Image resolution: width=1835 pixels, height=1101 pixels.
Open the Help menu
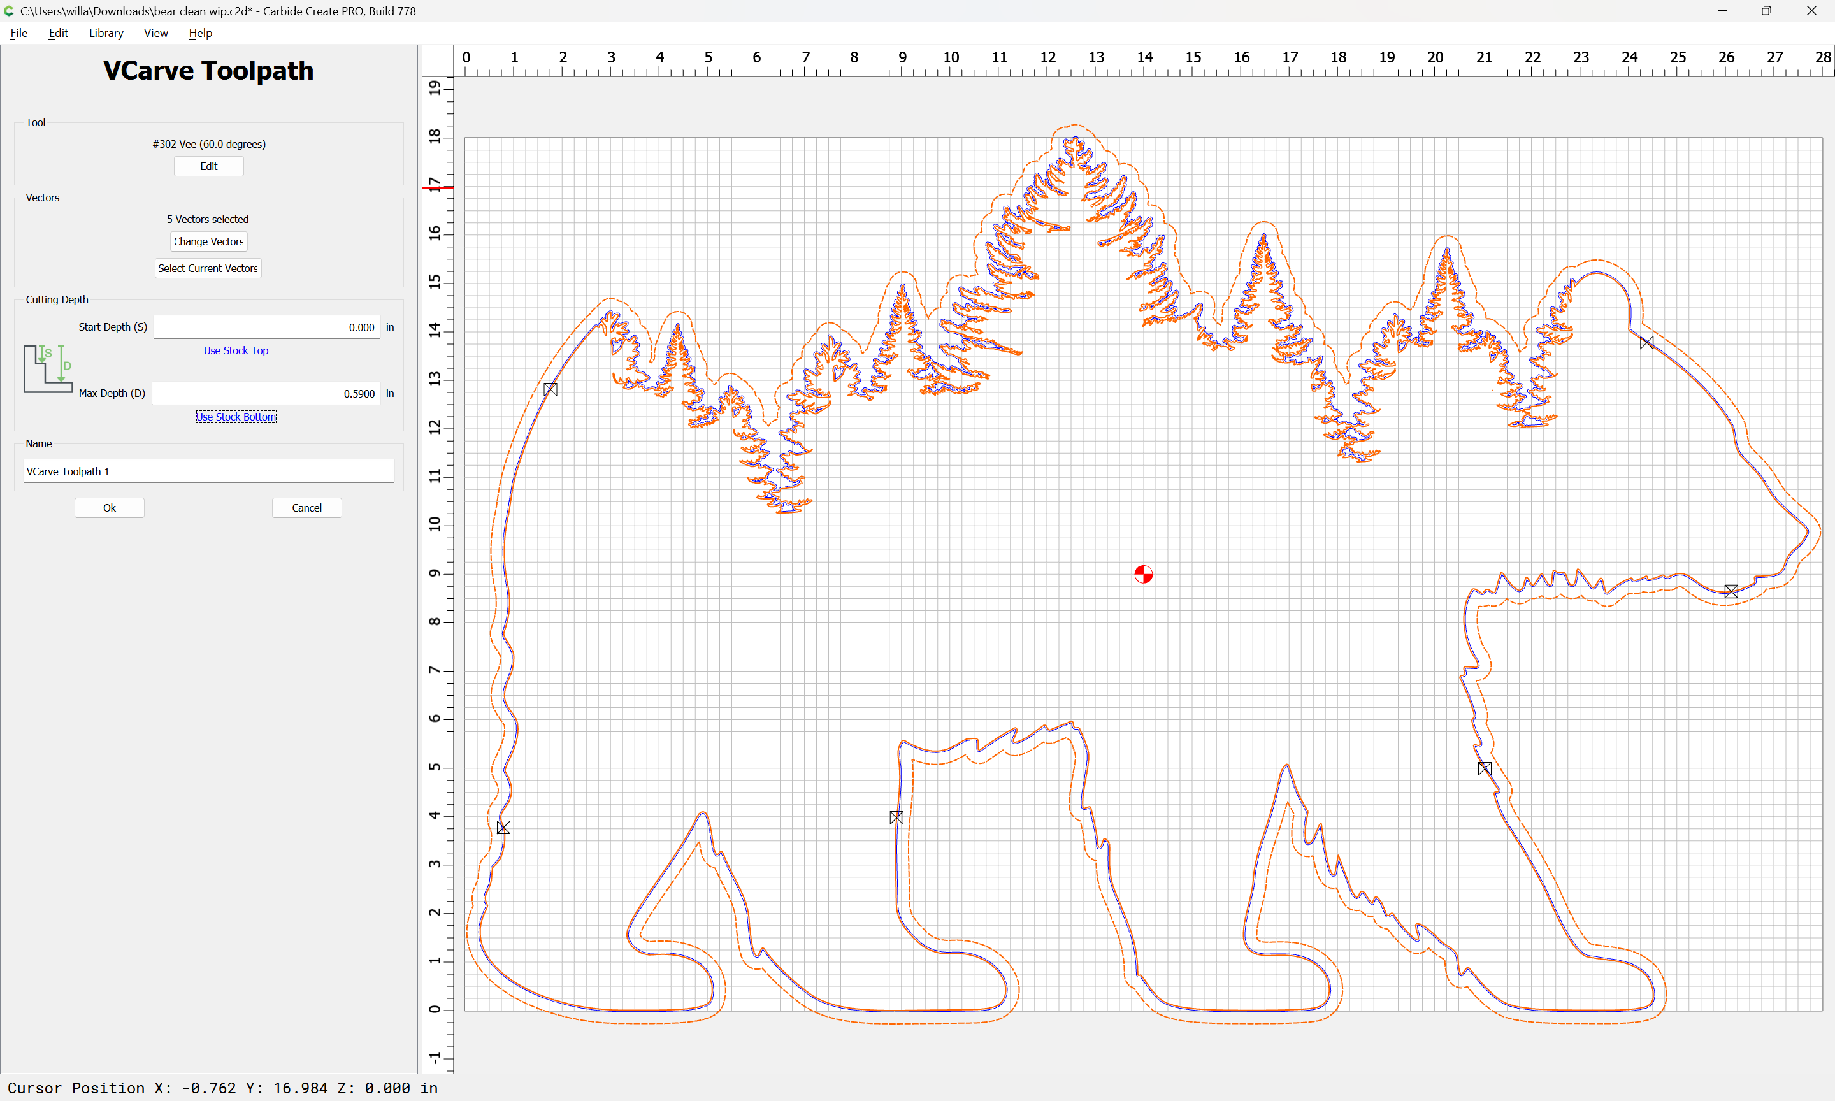pos(200,32)
